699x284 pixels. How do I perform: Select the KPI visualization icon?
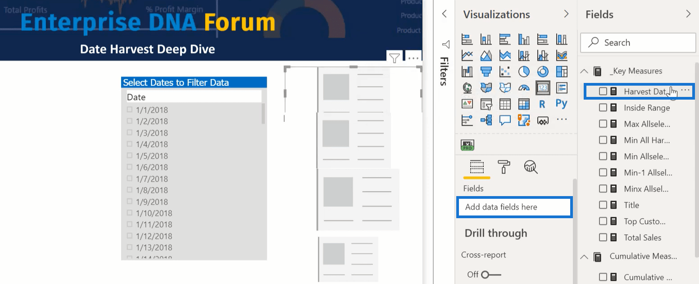coord(467,104)
